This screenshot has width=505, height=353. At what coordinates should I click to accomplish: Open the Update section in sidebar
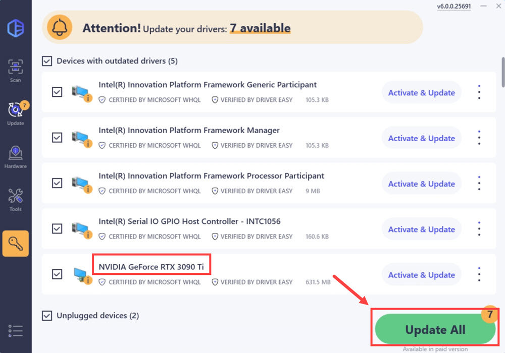click(15, 113)
